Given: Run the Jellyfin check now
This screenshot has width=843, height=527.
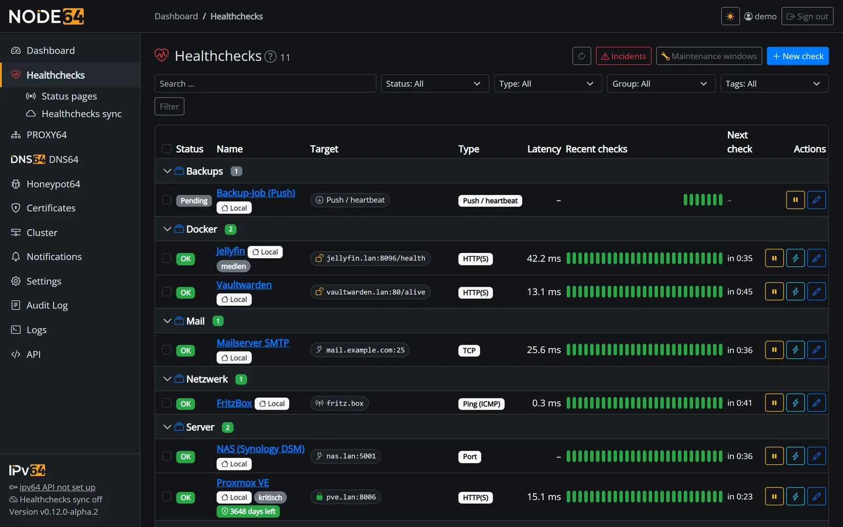Looking at the screenshot, I should point(796,258).
